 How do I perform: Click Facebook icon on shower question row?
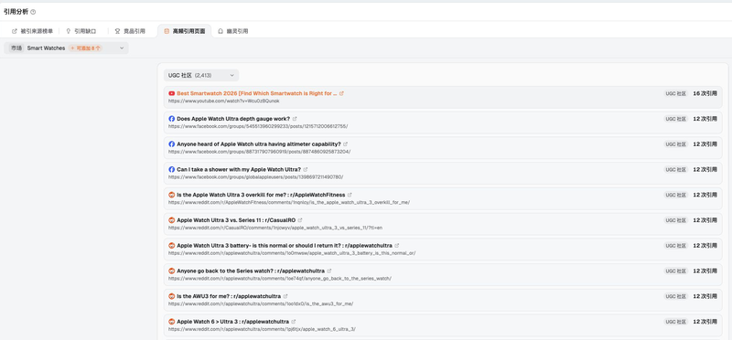point(172,169)
